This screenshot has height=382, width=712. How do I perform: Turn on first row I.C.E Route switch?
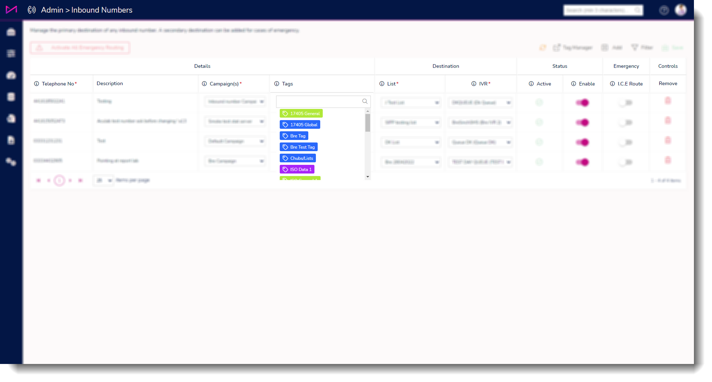(625, 103)
